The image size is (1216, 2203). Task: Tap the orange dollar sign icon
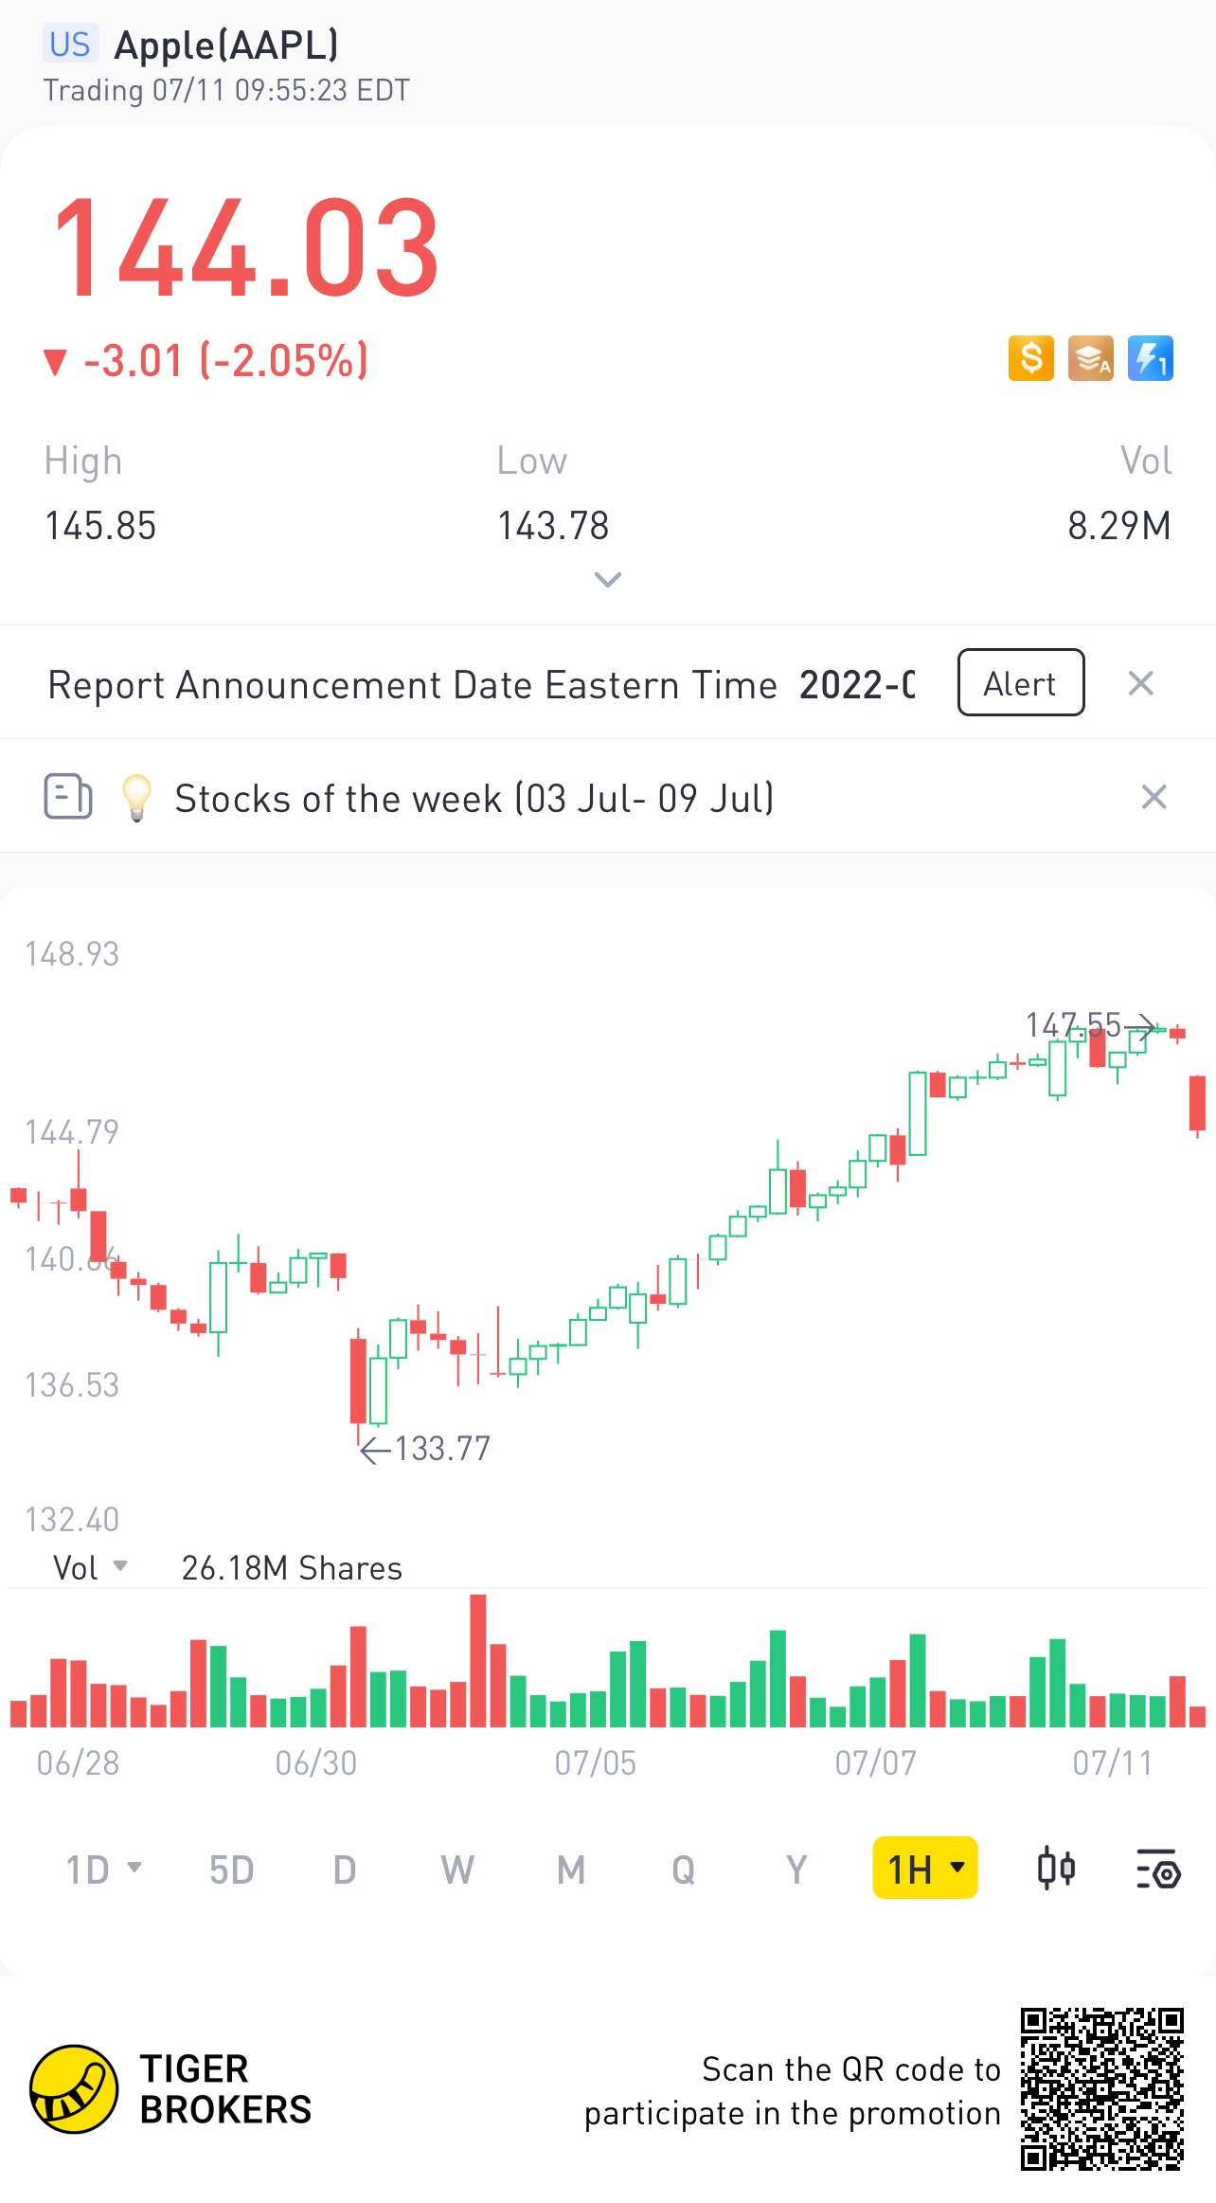pyautogui.click(x=1030, y=358)
